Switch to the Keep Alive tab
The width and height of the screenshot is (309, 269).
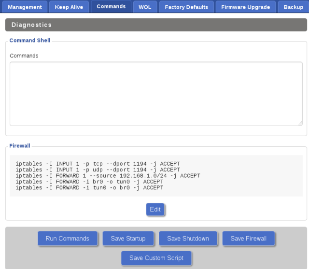point(69,7)
